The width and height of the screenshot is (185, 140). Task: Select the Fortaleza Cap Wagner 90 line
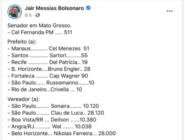tap(48, 76)
